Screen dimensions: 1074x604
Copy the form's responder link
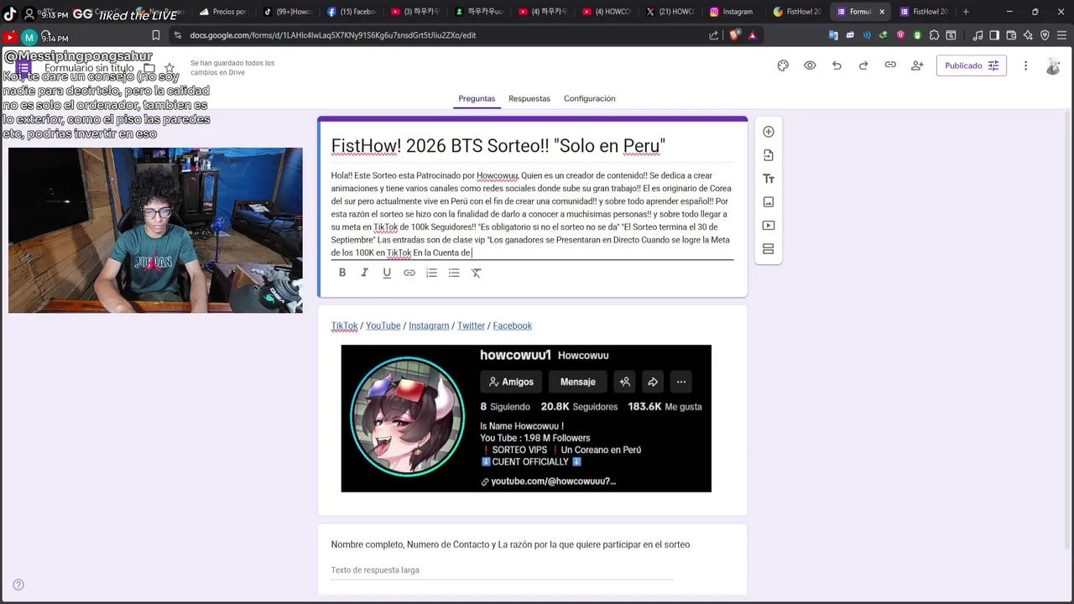click(890, 65)
